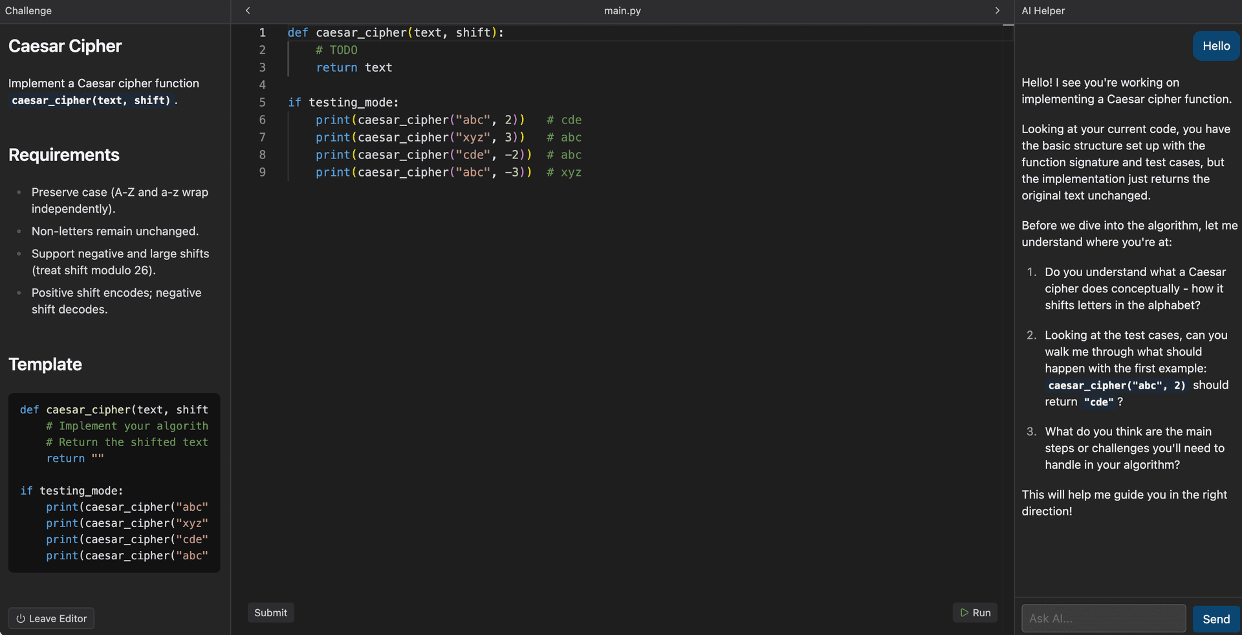Click line number 9 in the gutter

263,172
